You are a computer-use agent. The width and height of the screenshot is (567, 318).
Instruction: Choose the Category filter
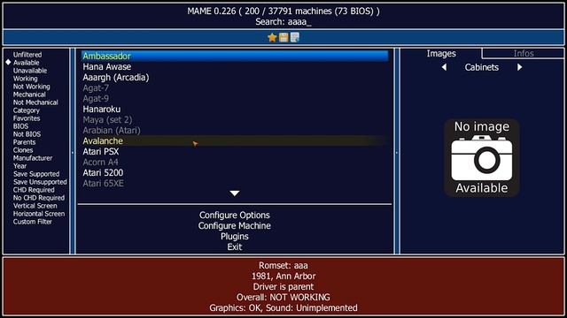point(26,110)
